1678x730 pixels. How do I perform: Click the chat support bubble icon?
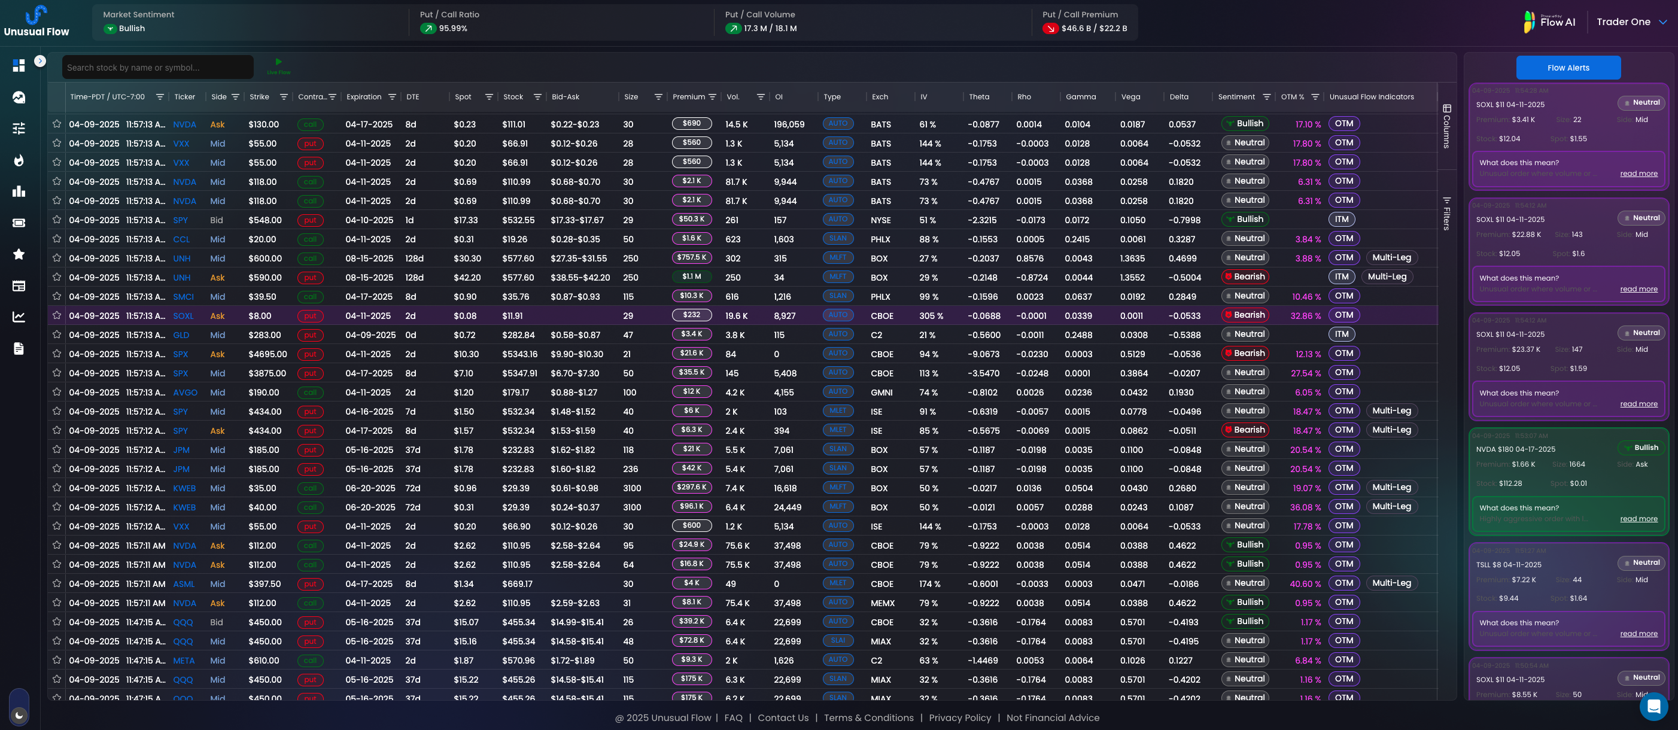click(x=1653, y=707)
